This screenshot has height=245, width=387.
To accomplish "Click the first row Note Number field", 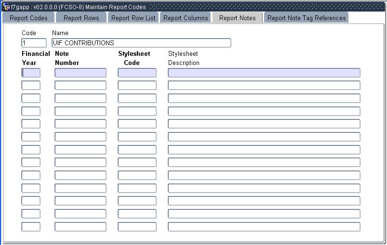I will pos(80,73).
